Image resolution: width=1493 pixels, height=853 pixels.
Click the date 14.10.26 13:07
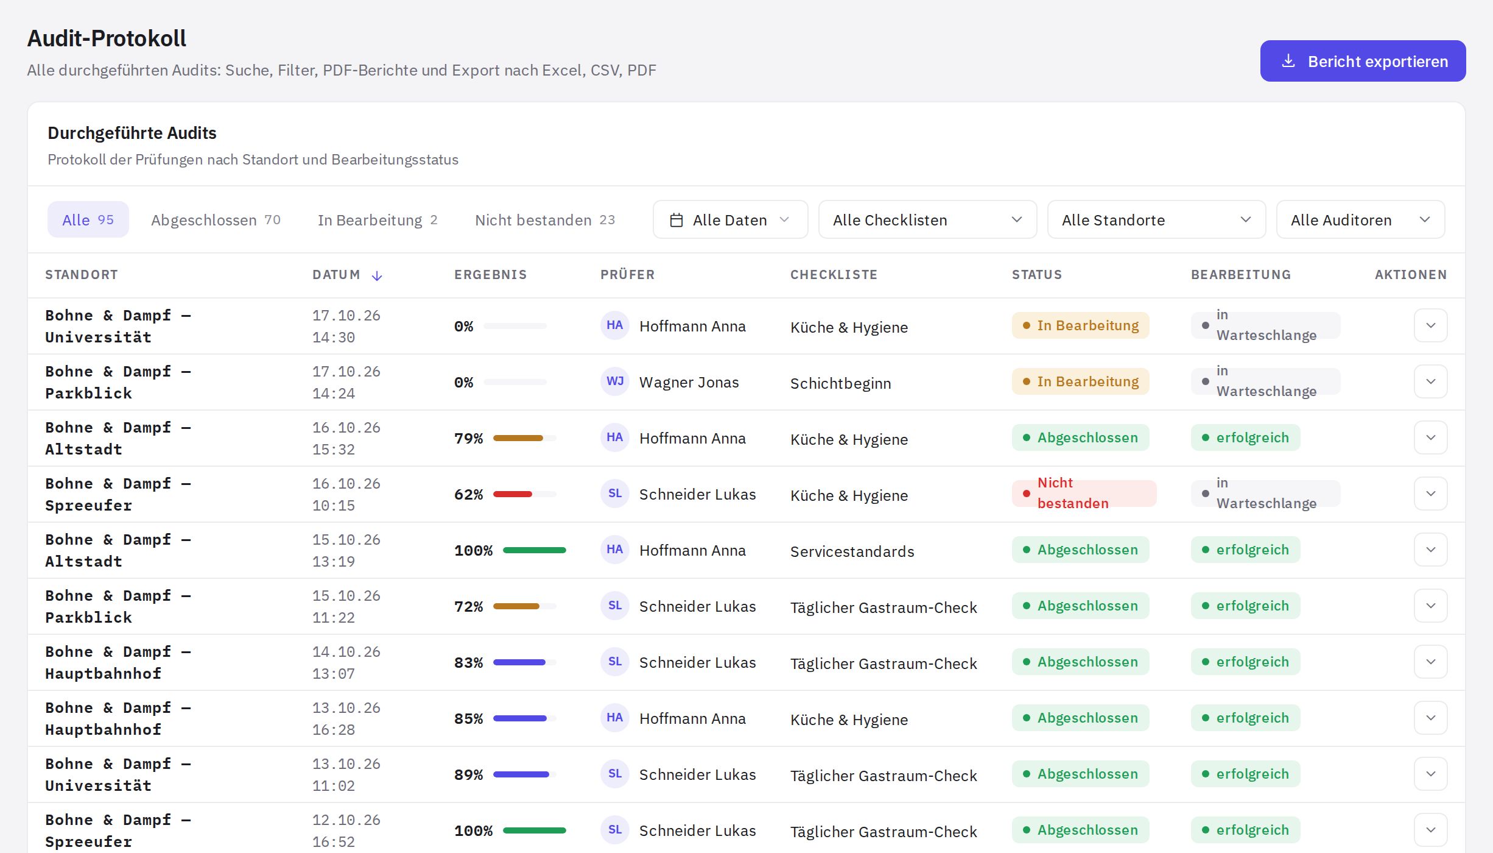point(346,662)
